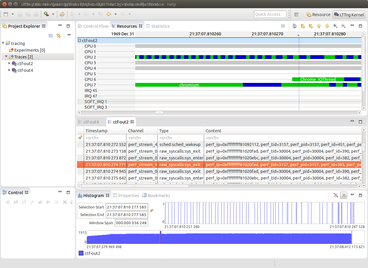Screen dimensions: 368x268
Task: Click the Open Perspective toolbar icon
Action: pos(296,15)
